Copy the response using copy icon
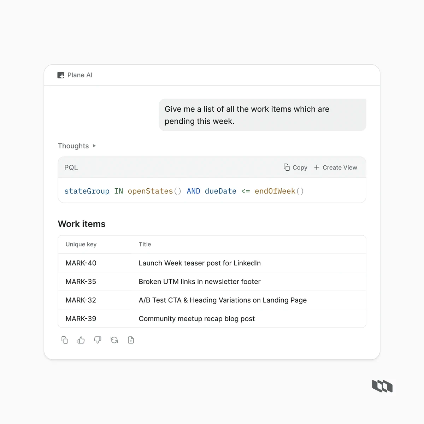The image size is (424, 424). pos(65,340)
